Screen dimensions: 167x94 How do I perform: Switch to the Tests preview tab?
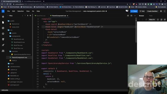(x=151, y=16)
